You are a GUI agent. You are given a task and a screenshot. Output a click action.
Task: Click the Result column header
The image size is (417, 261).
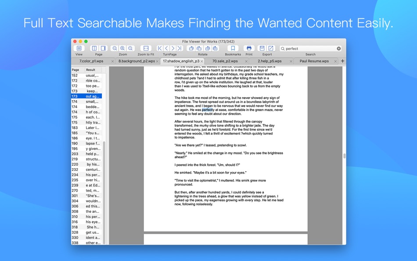coord(93,70)
